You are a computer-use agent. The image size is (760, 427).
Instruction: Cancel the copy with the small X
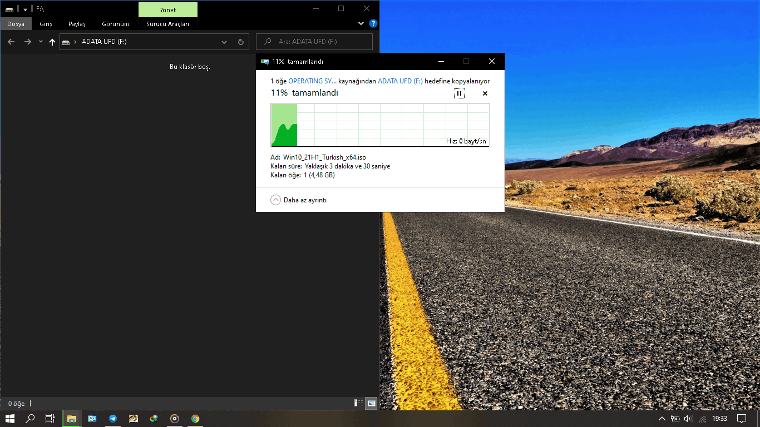tap(485, 93)
